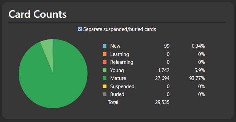The height and width of the screenshot is (122, 236).
Task: Click the Buried legend label
Action: [117, 94]
